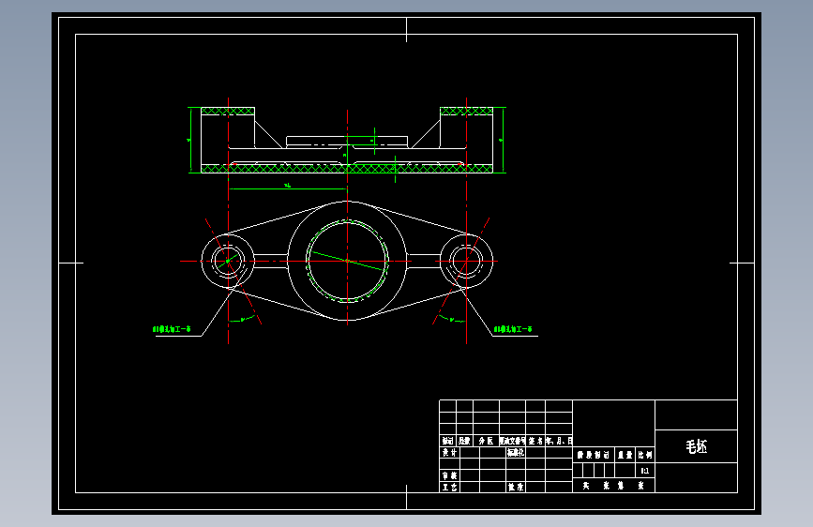Image resolution: width=813 pixels, height=527 pixels.
Task: Select the 审核 row label
Action: pos(449,475)
